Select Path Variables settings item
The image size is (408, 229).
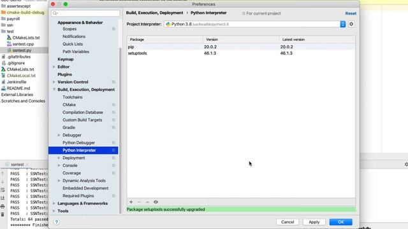click(x=76, y=52)
